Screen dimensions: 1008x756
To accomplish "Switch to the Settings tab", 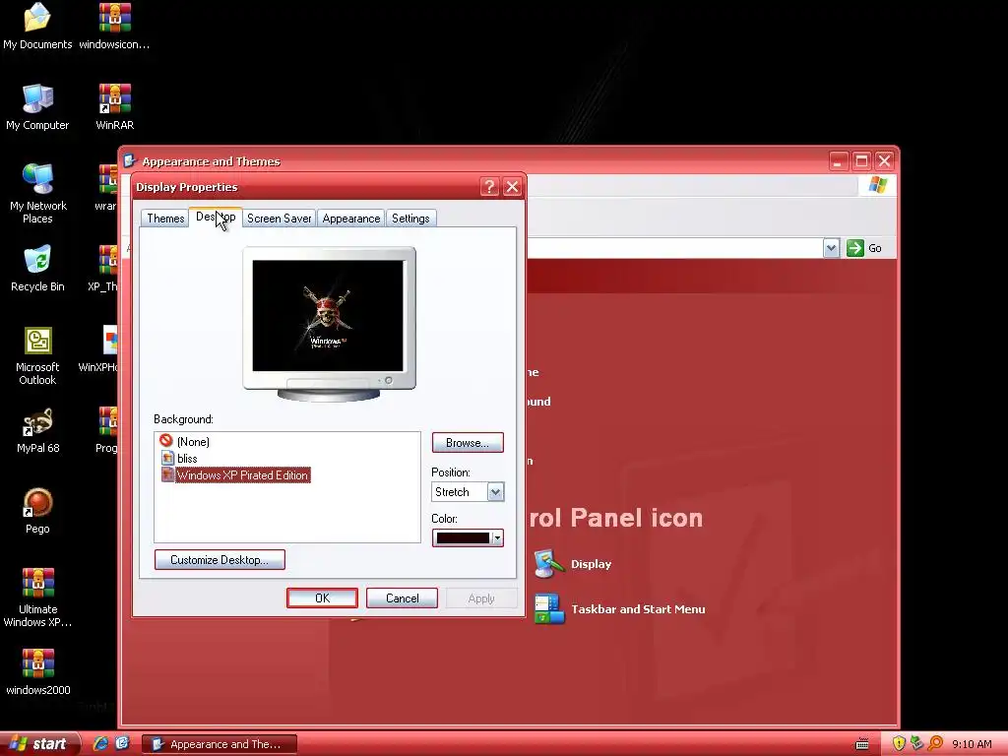I will coord(410,219).
